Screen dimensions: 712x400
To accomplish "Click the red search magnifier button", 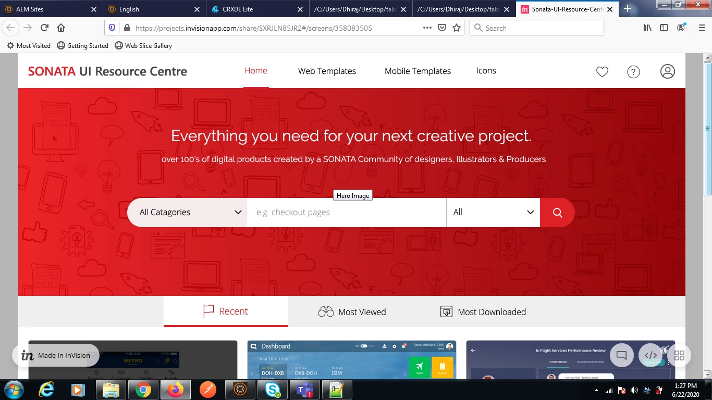I will point(557,213).
